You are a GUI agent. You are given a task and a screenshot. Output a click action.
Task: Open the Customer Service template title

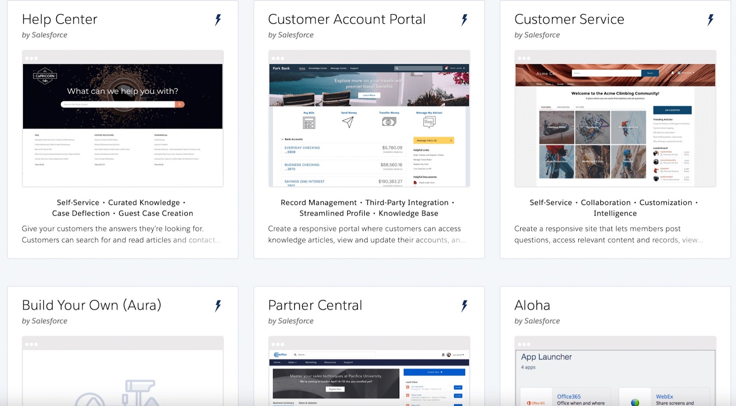point(569,19)
